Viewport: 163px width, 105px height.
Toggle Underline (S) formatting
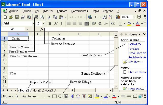62,24
